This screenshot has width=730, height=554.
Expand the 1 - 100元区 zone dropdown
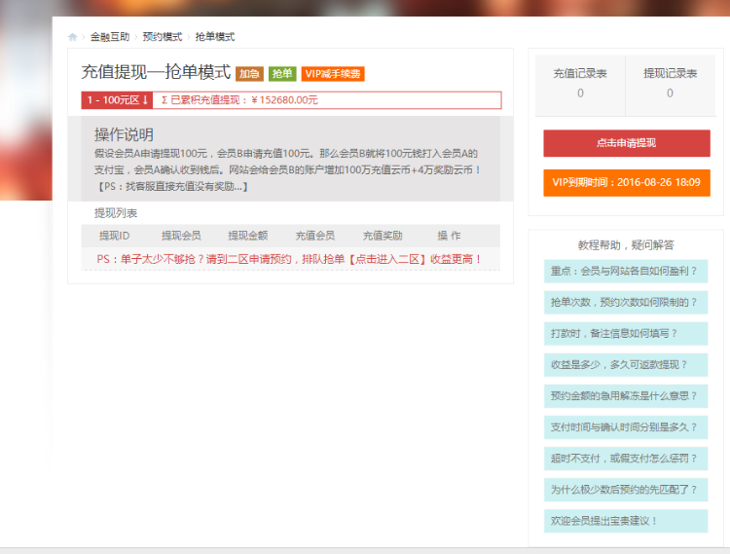(x=117, y=100)
